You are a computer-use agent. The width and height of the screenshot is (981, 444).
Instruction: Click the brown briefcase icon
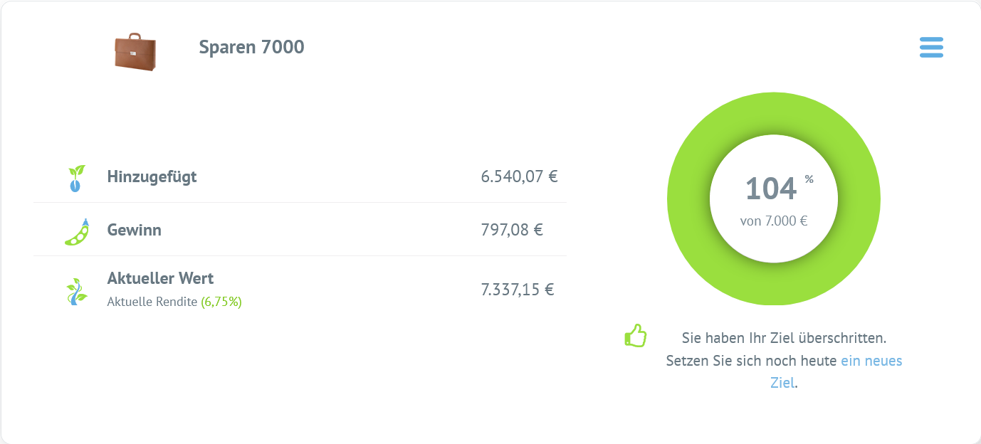pyautogui.click(x=135, y=51)
